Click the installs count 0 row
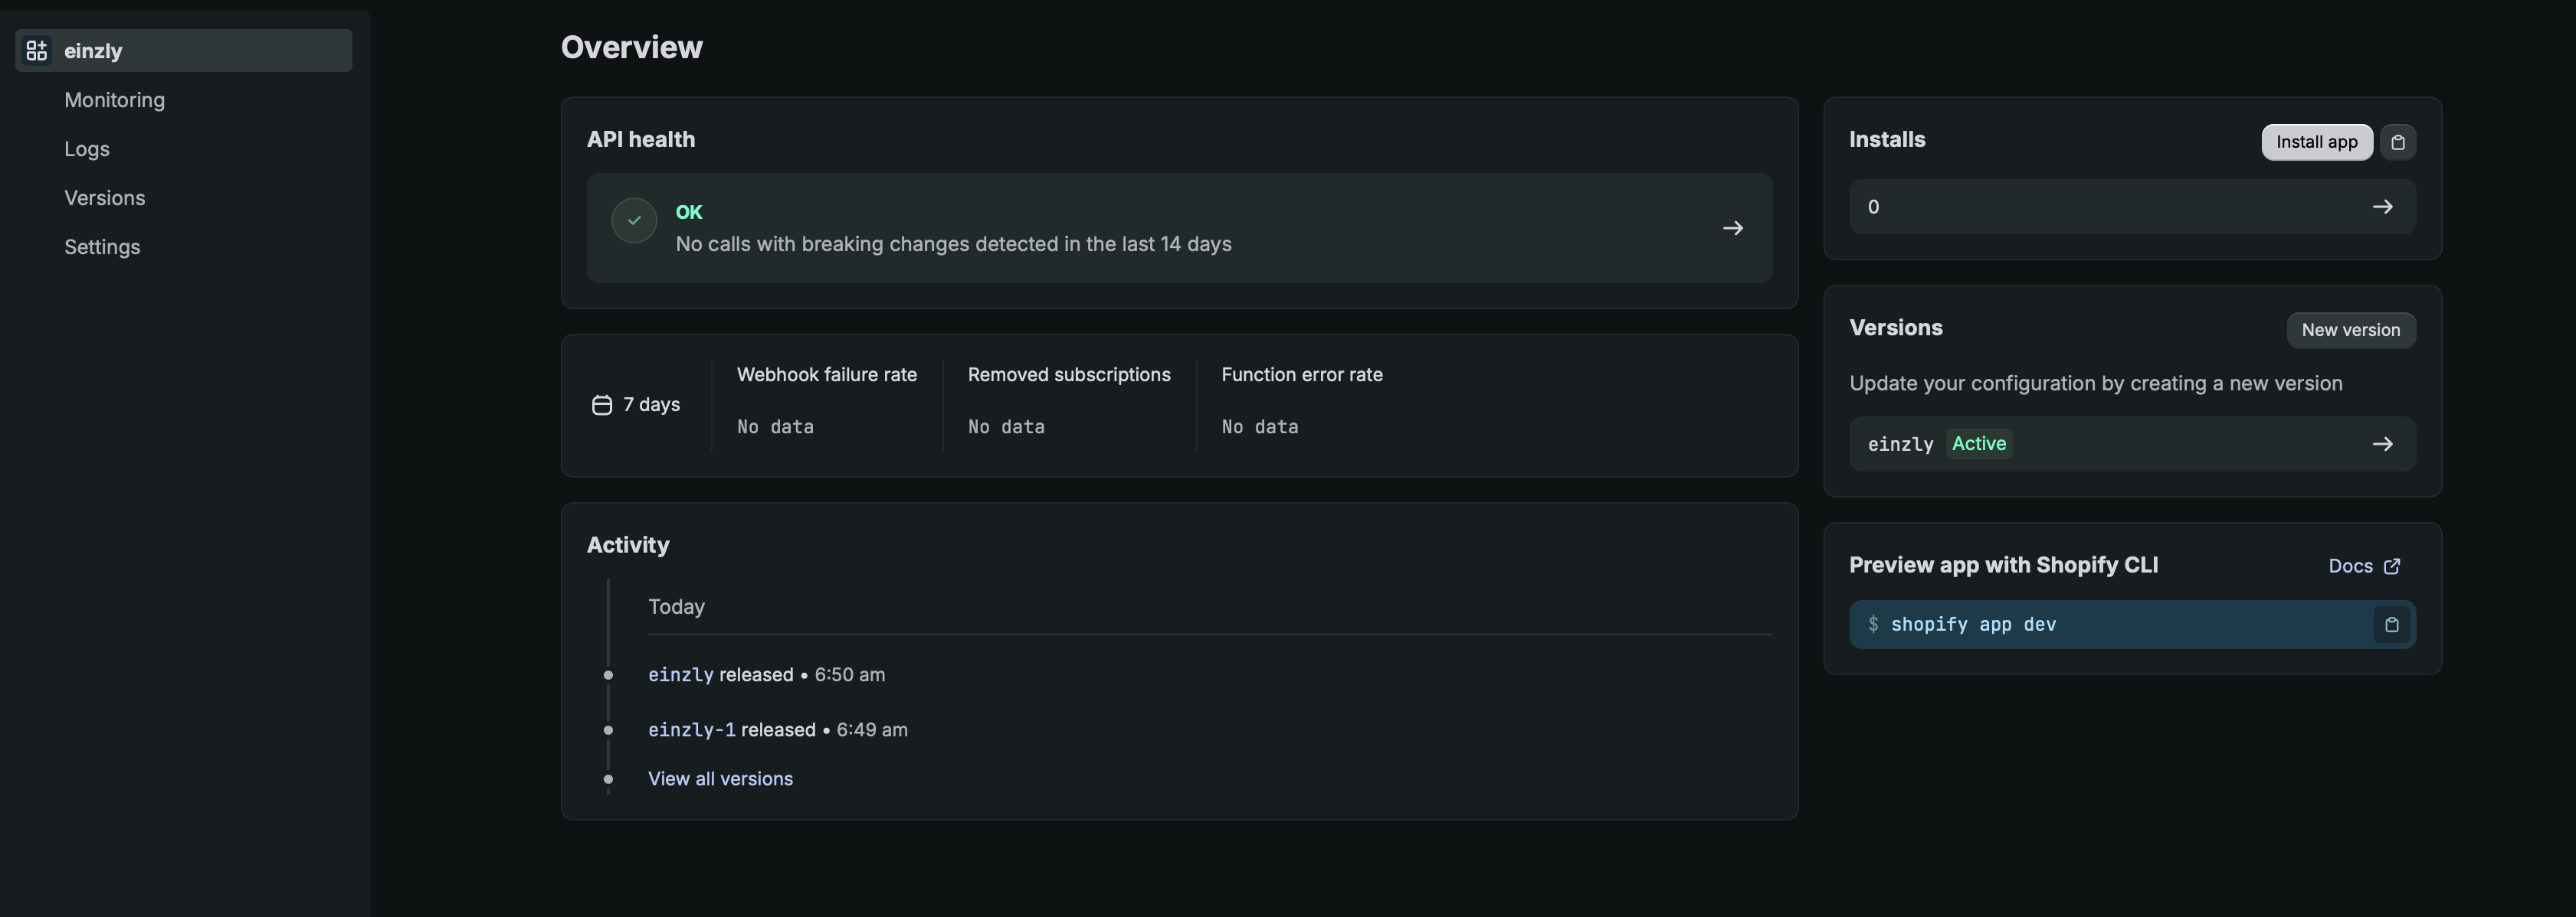 click(x=2132, y=207)
